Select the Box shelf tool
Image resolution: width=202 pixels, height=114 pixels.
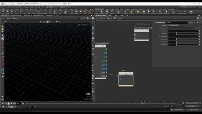click(3, 12)
